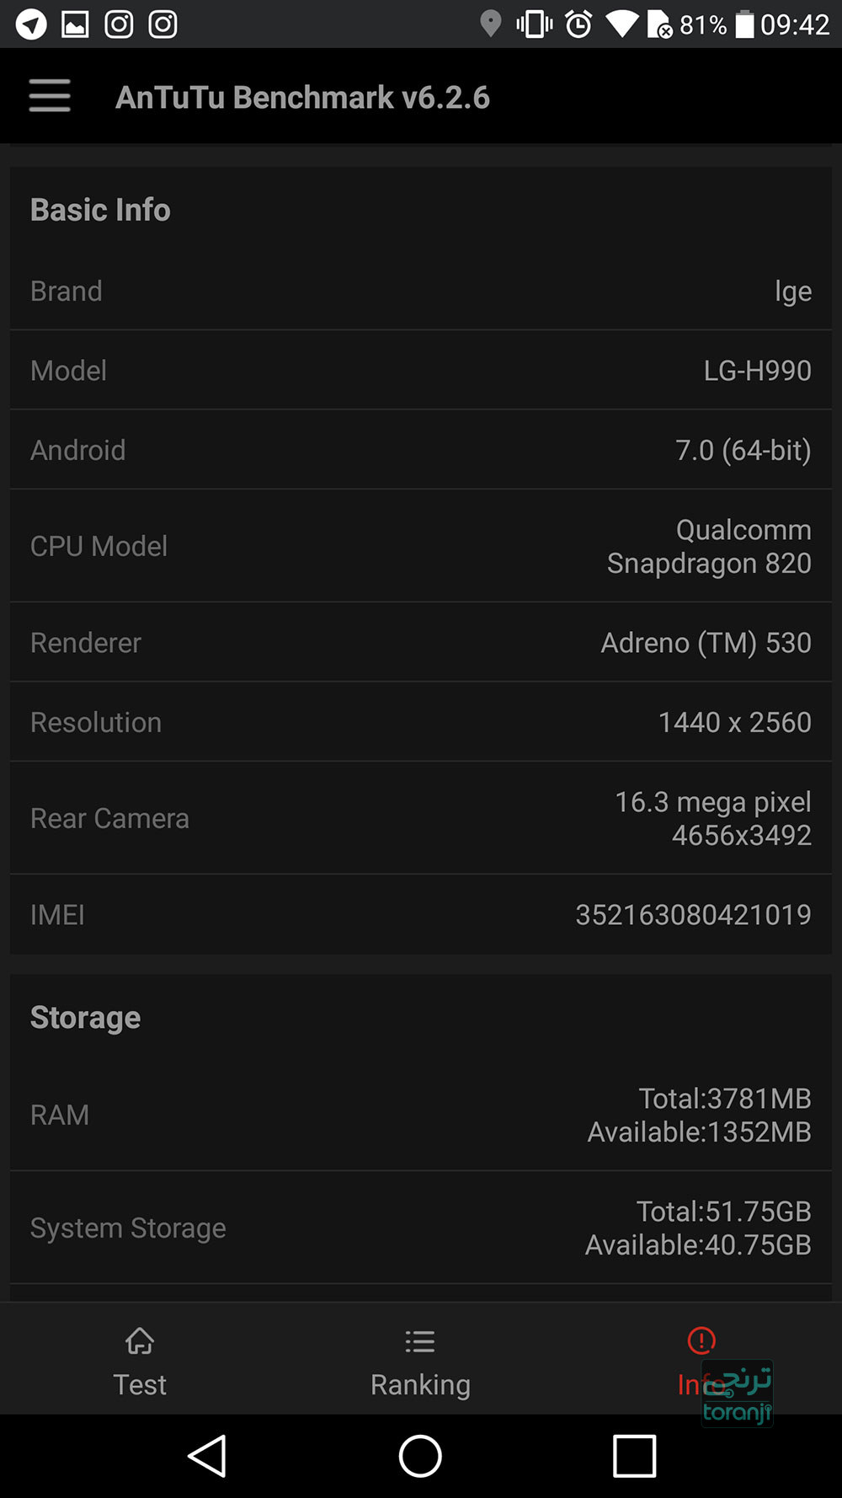
Task: Tap the System Storage row
Action: coord(420,1228)
